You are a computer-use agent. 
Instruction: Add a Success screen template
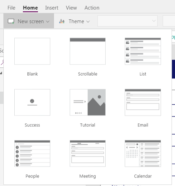pyautogui.click(x=32, y=102)
